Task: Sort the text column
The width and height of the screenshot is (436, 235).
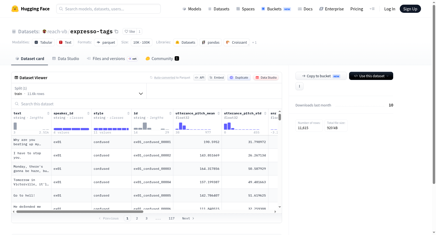Action: click(x=48, y=113)
